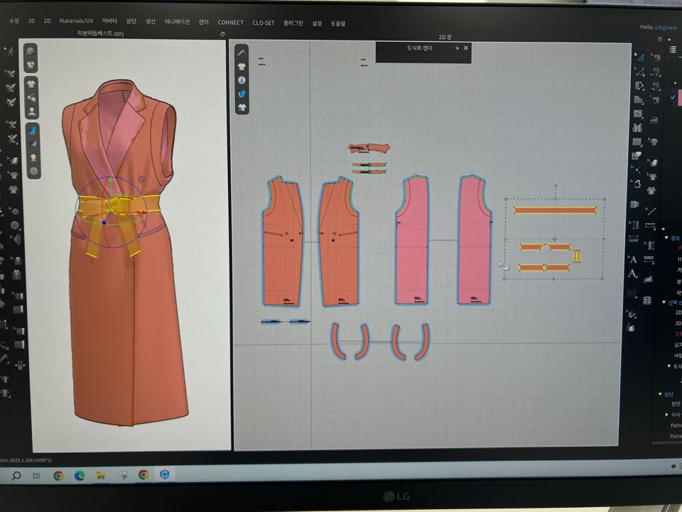
Task: Open the CLO-SET menu
Action: (263, 23)
